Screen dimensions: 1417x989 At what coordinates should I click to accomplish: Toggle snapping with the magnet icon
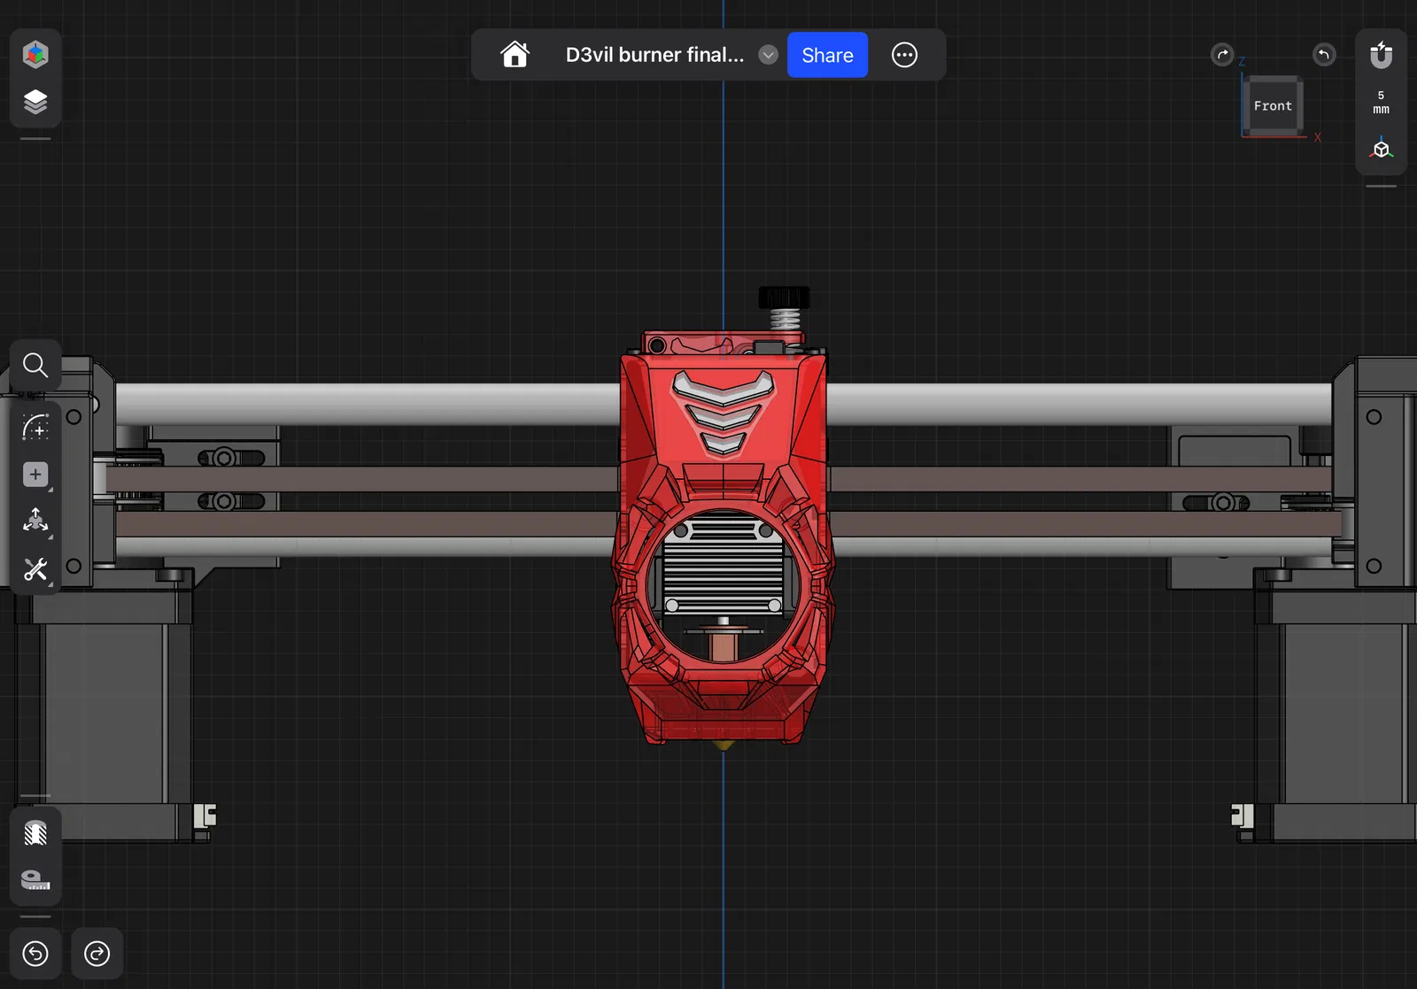point(1381,55)
